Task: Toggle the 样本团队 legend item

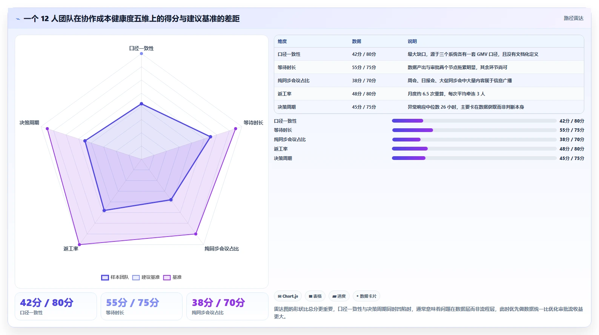Action: pos(115,277)
